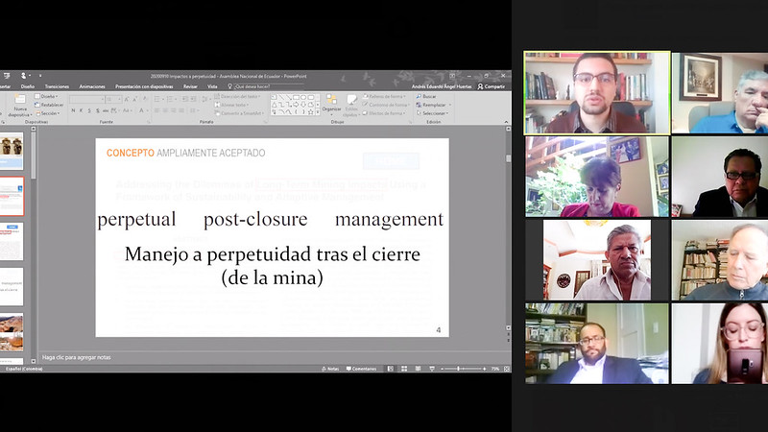The image size is (768, 432).
Task: Click the Nueva diapositiva button
Action: (20, 106)
